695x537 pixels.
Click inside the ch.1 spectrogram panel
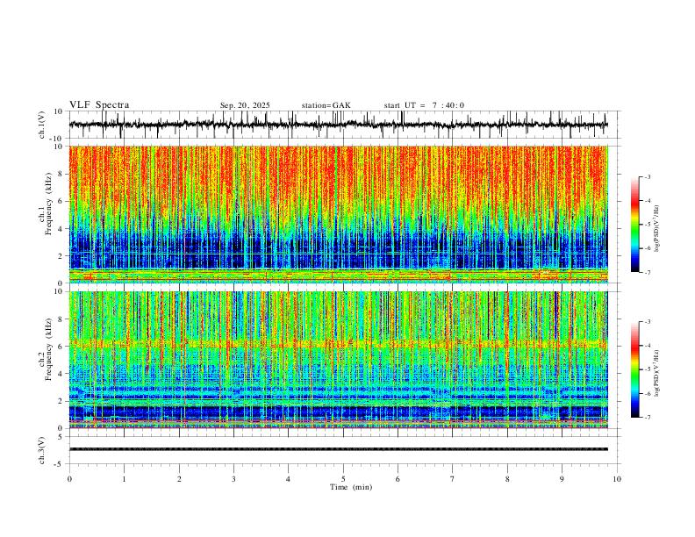click(x=338, y=214)
